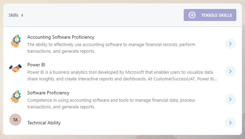The height and width of the screenshot is (139, 245).
Task: Open Technical Ability with chevron arrow
Action: 230,123
